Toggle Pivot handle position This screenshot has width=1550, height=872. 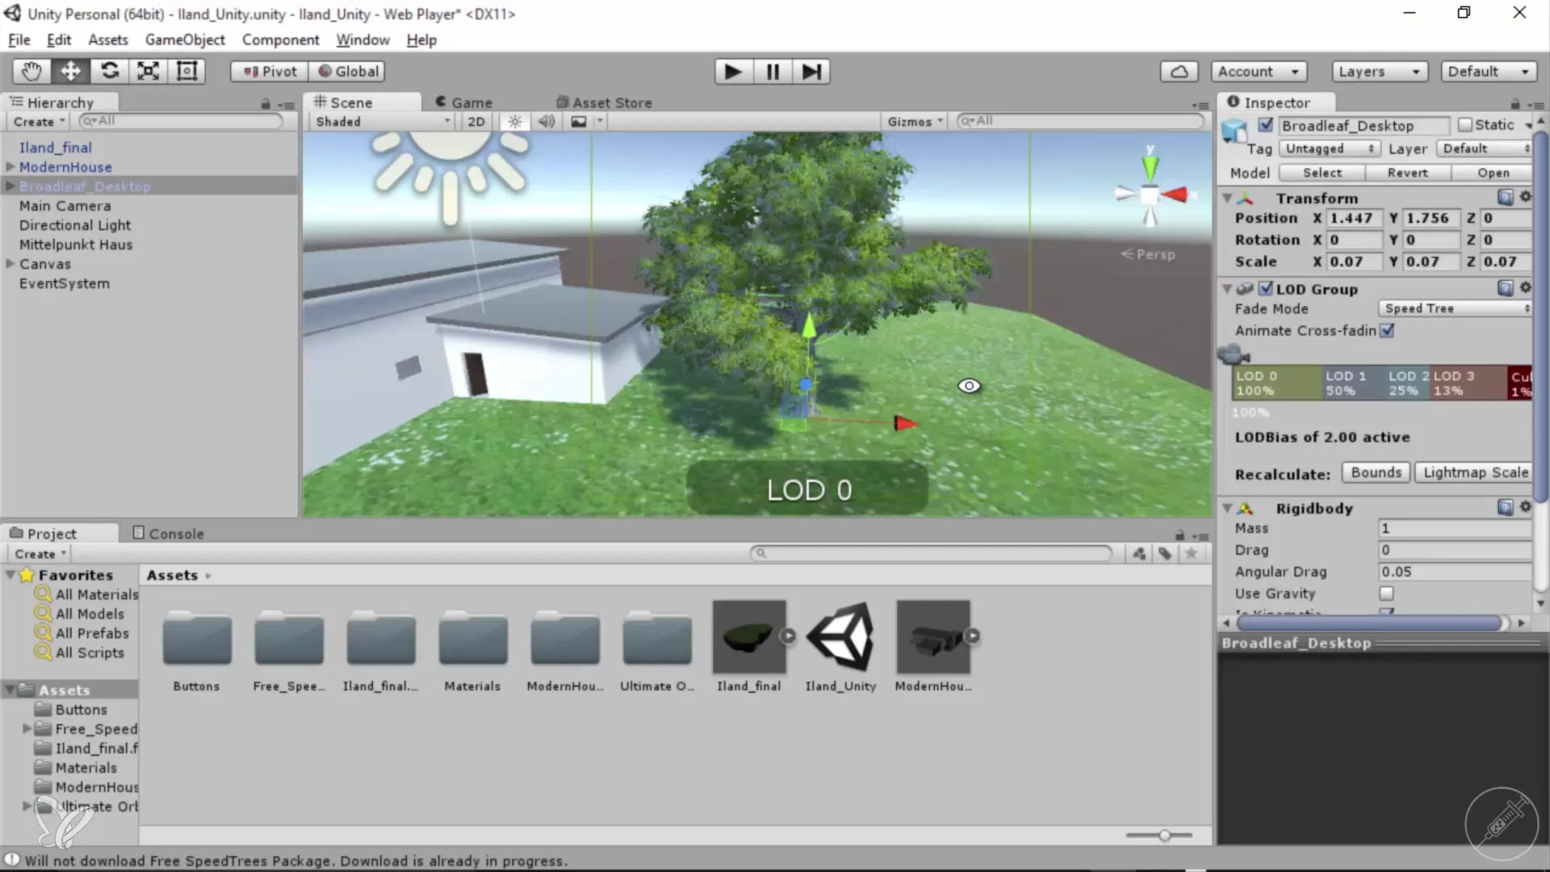click(x=270, y=71)
